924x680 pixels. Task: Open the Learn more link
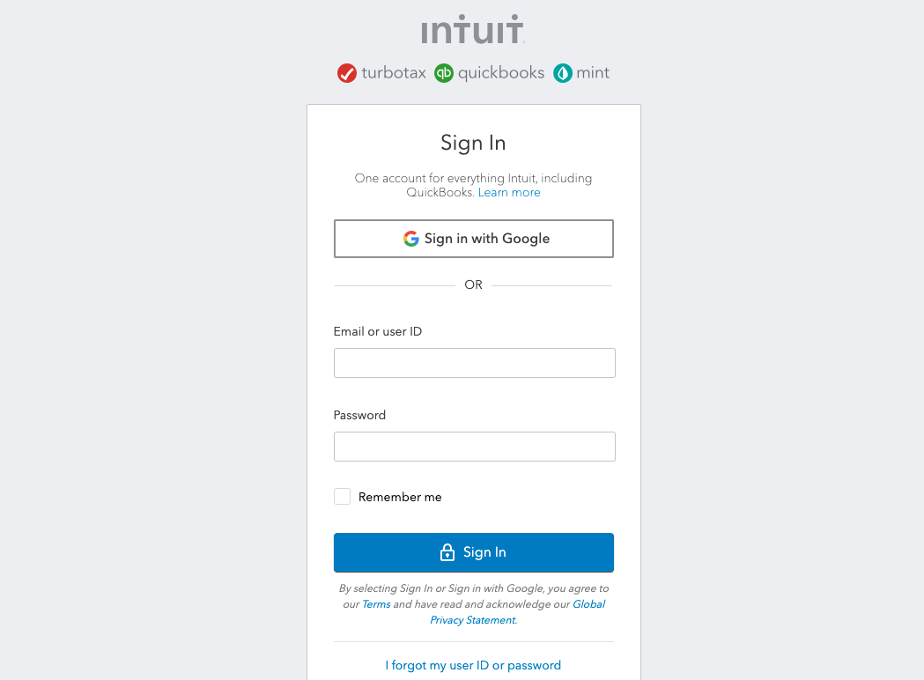(x=509, y=193)
